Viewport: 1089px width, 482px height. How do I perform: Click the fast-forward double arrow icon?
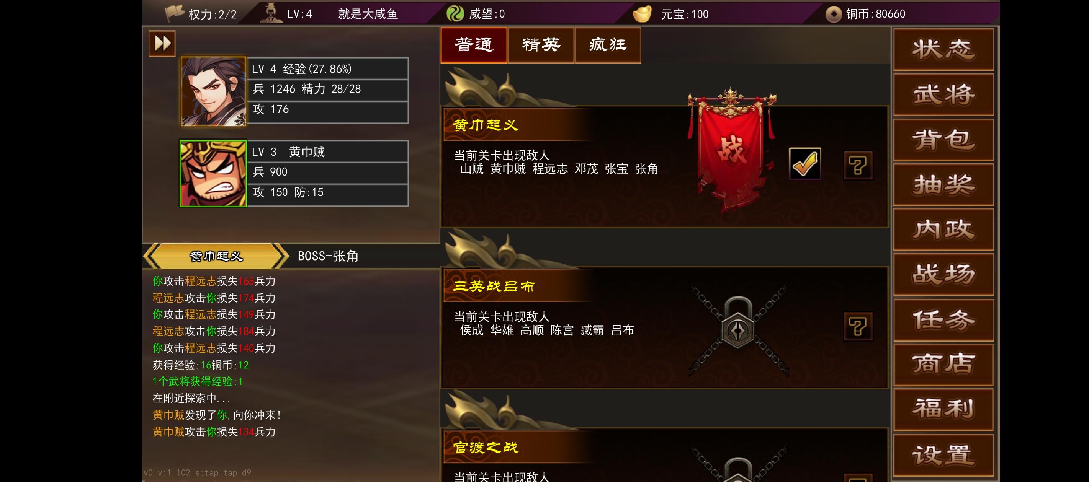click(162, 44)
